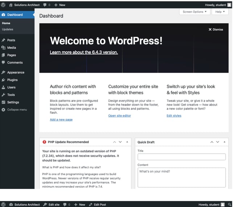233x207 pixels.
Task: Open the comments bubble in top admin bar
Action: click(45, 5)
